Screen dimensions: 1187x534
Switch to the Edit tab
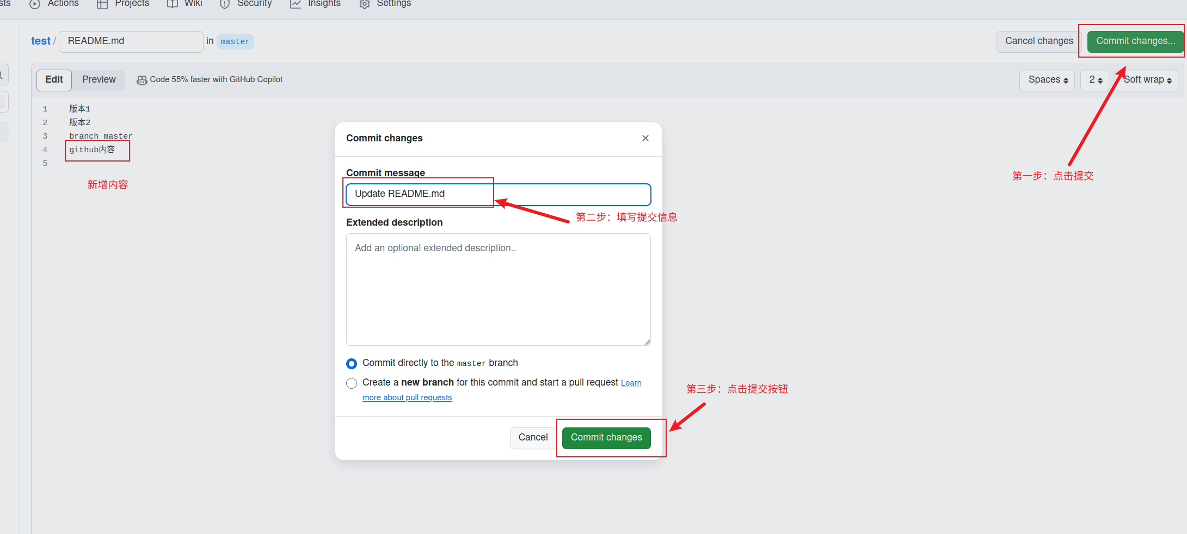54,80
